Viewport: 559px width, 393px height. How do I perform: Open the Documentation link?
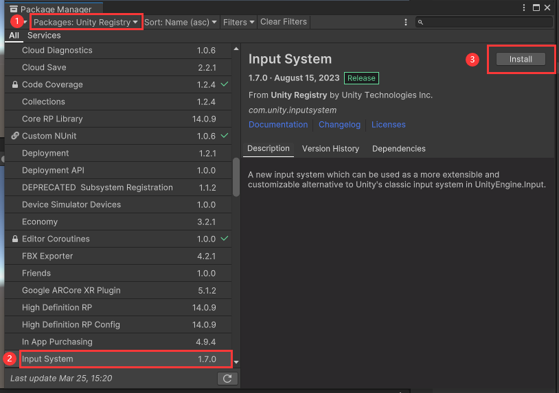pos(278,125)
